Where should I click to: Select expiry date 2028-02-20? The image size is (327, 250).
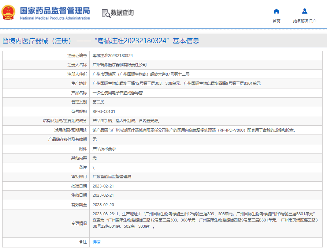click(x=103, y=205)
